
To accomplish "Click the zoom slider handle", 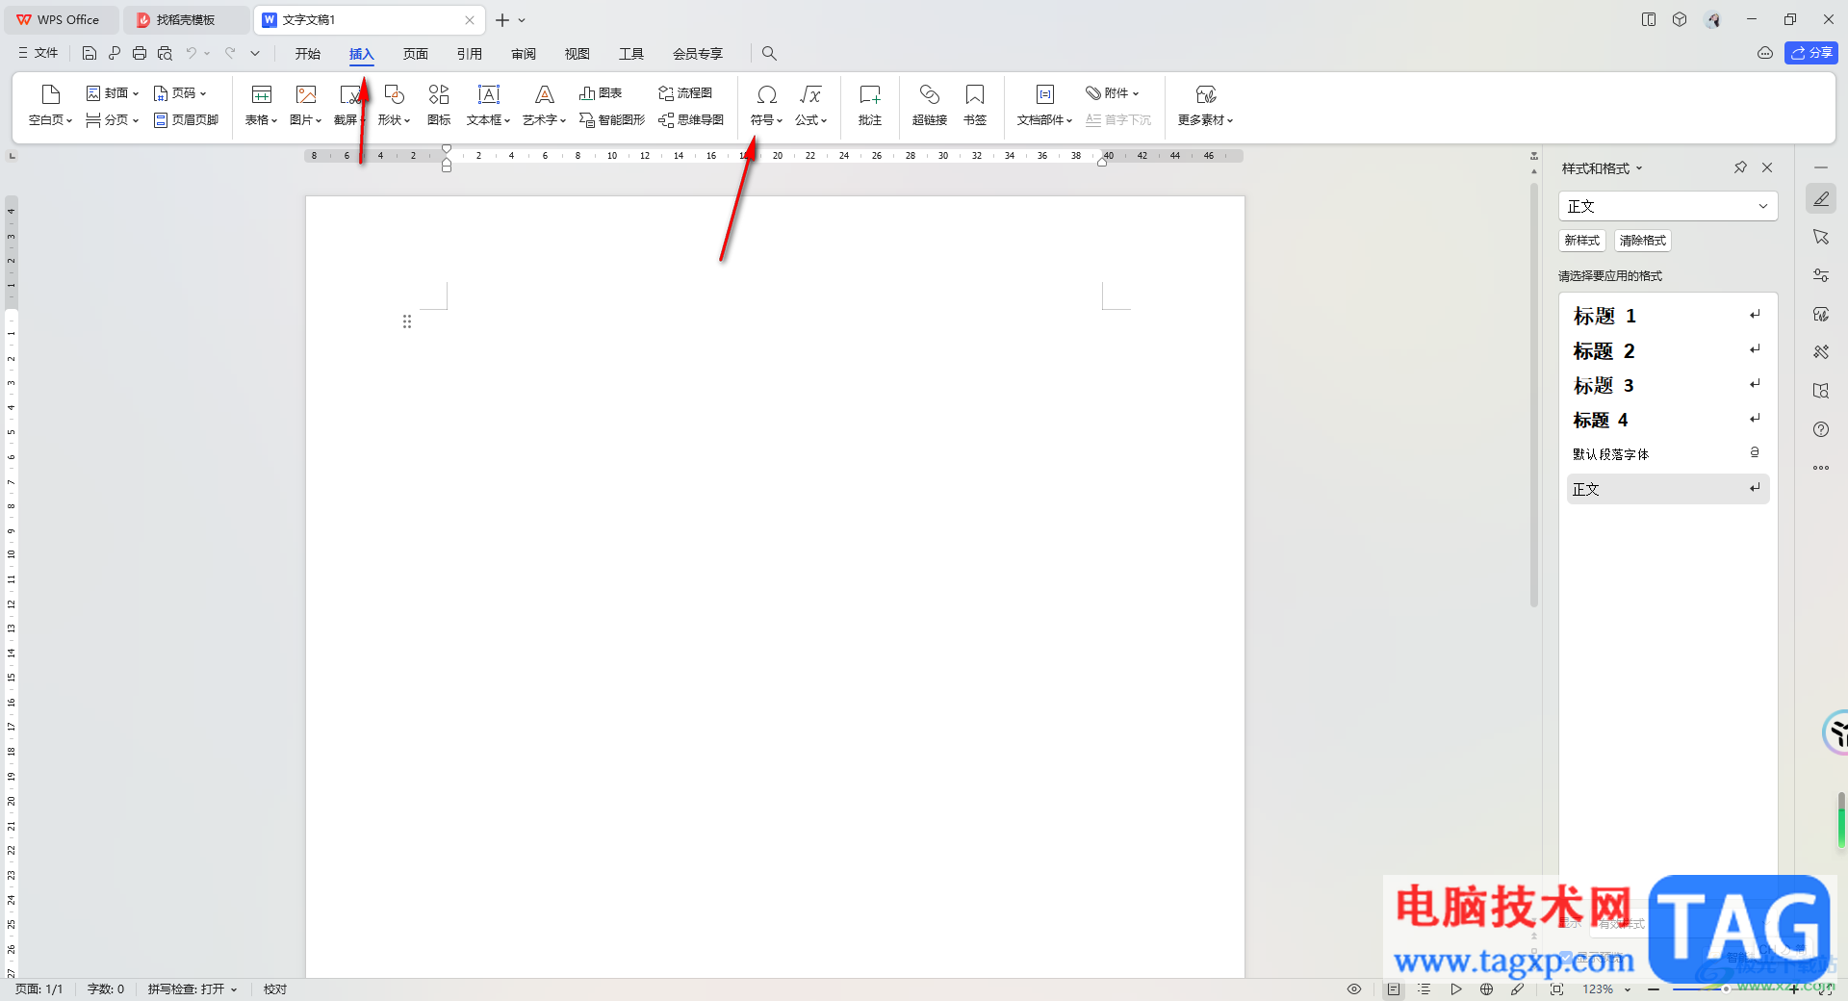I will [x=1726, y=989].
